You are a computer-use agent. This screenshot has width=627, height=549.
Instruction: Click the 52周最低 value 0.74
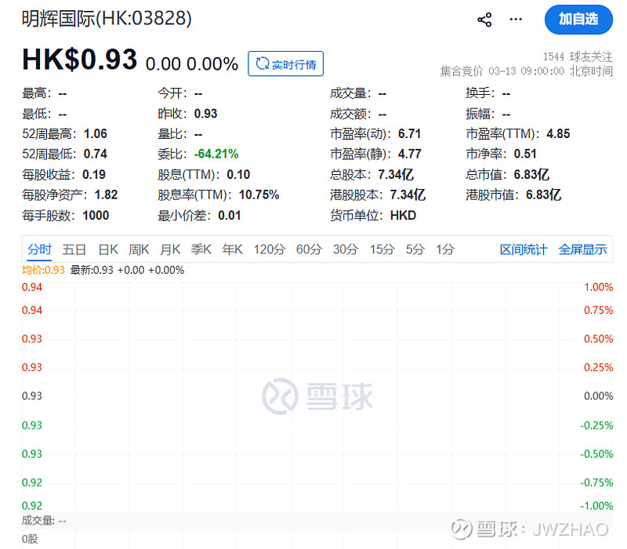coord(95,154)
